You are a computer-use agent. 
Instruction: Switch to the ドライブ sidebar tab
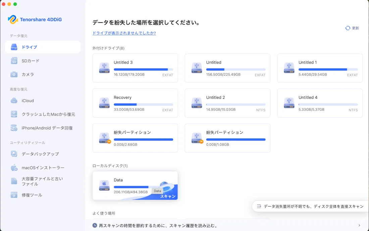[43, 47]
